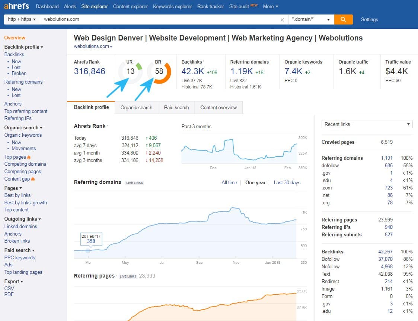
Task: Open Referring IPs in the sidebar
Action: [x=18, y=118]
